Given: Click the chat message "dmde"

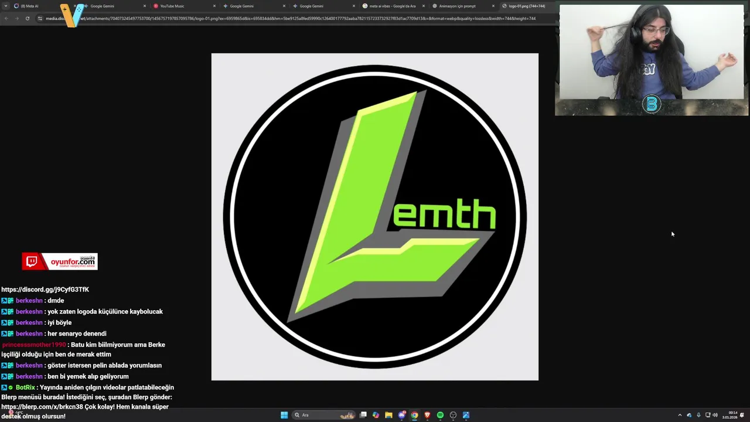Looking at the screenshot, I should [x=56, y=301].
